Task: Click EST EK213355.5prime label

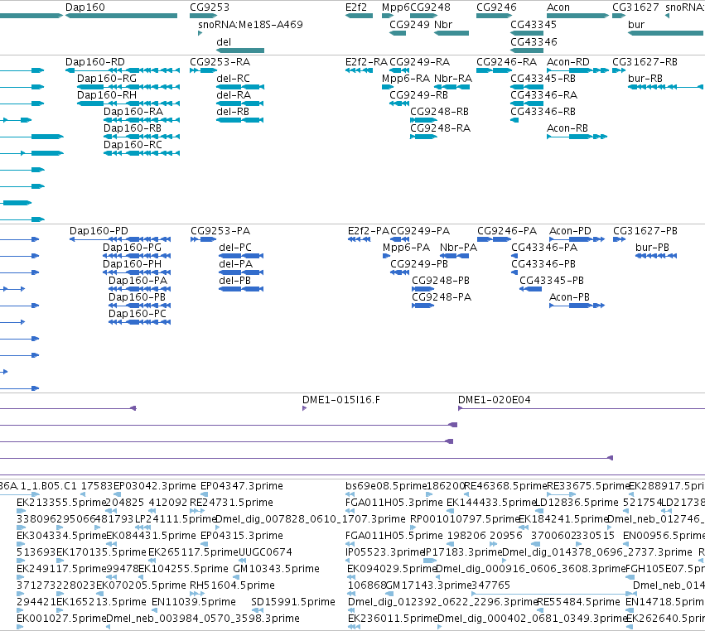Action: tap(60, 502)
